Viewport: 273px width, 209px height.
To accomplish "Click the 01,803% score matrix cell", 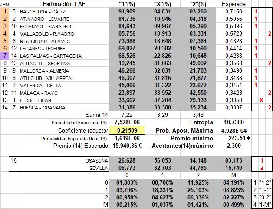I will (x=127, y=182).
